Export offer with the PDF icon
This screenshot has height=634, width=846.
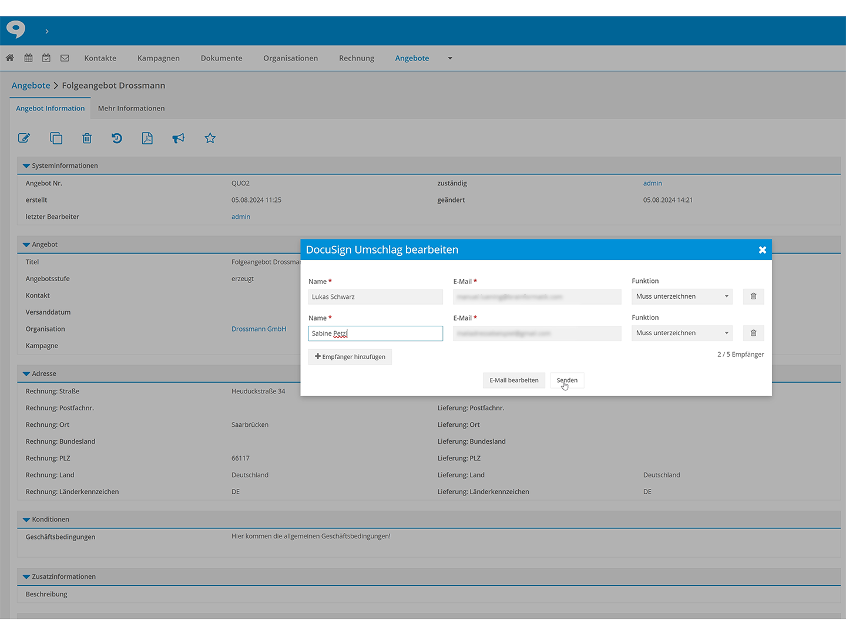(147, 139)
